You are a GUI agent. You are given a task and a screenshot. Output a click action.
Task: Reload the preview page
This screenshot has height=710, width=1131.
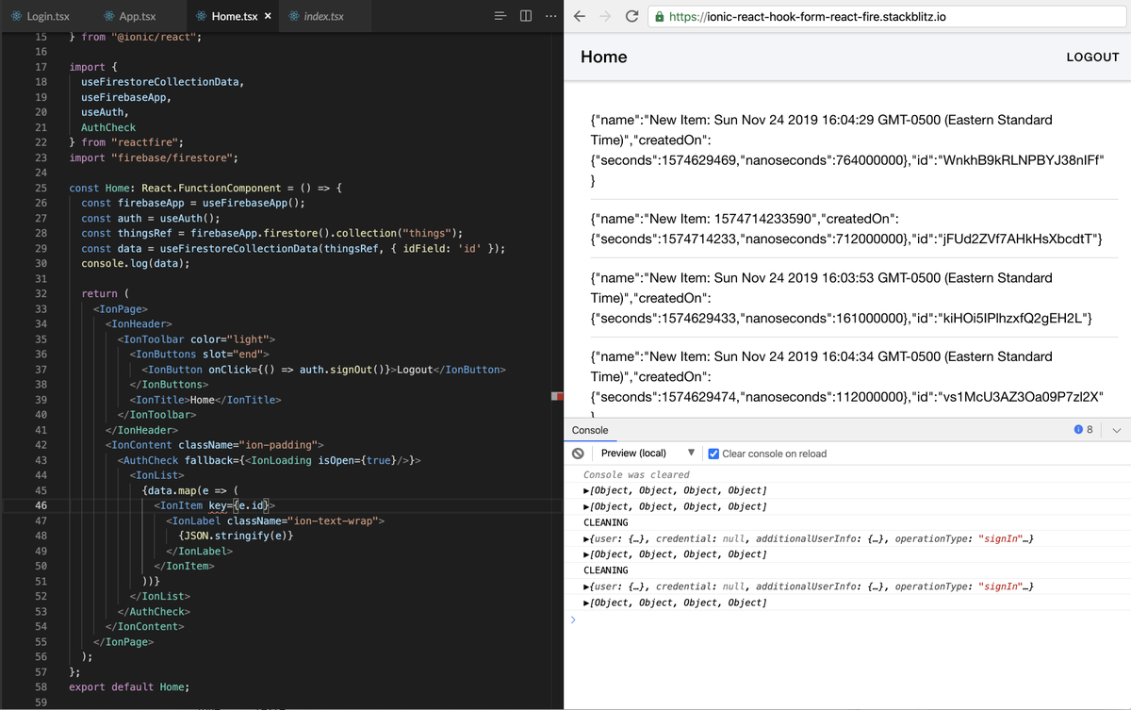632,17
